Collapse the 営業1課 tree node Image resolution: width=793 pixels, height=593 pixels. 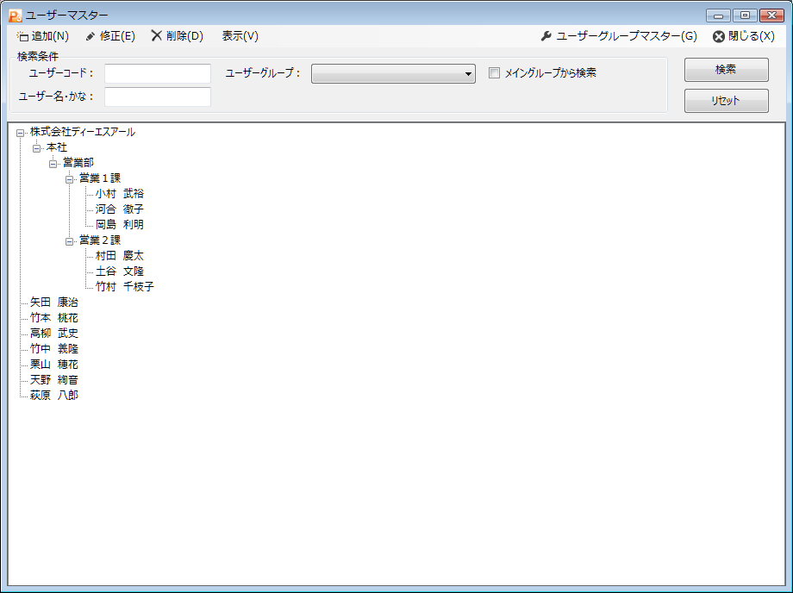pyautogui.click(x=69, y=179)
